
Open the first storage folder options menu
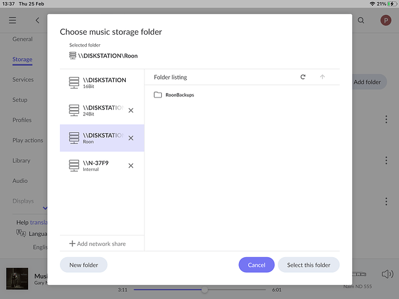386,120
